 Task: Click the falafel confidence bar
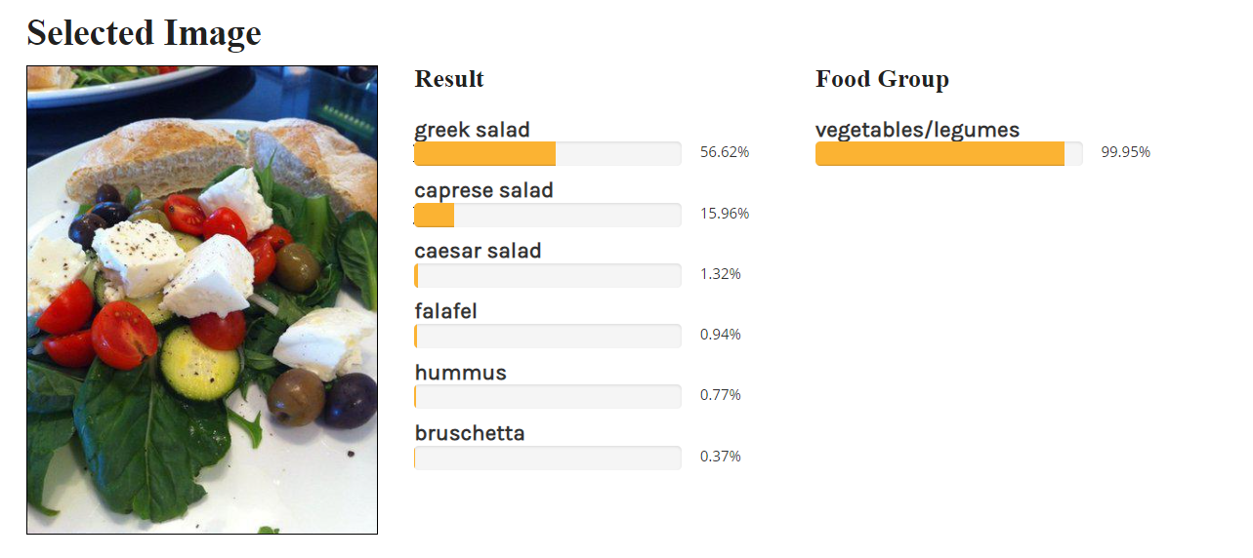548,336
